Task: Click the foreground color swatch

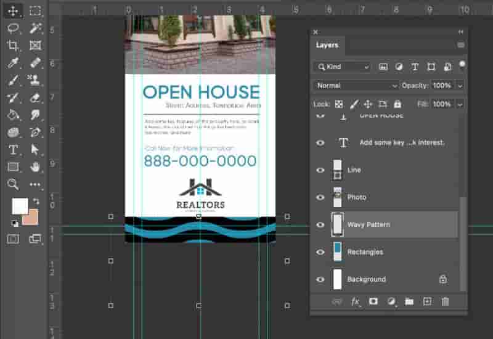Action: pyautogui.click(x=20, y=206)
